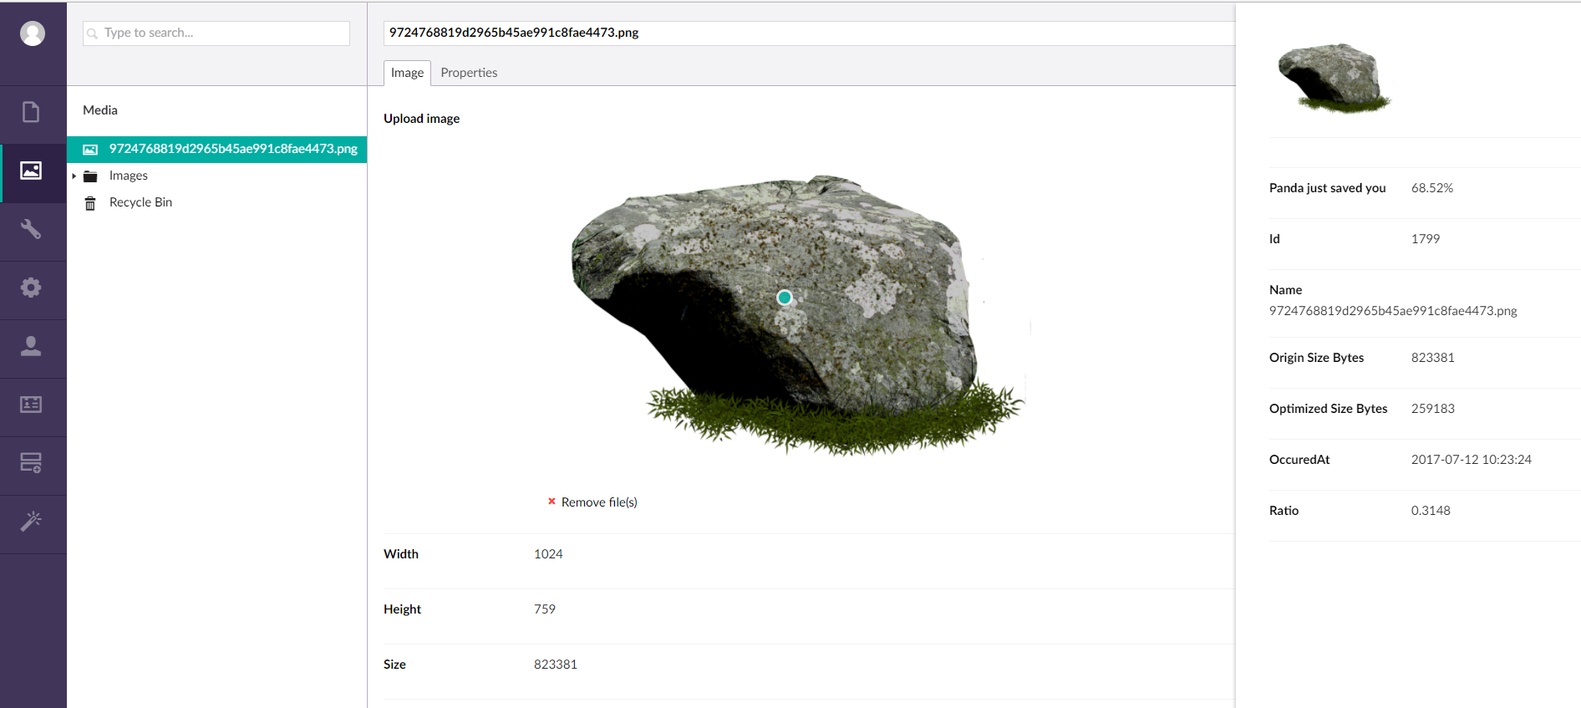Select the Media section icon
Screen dimensions: 1581x708
31,171
